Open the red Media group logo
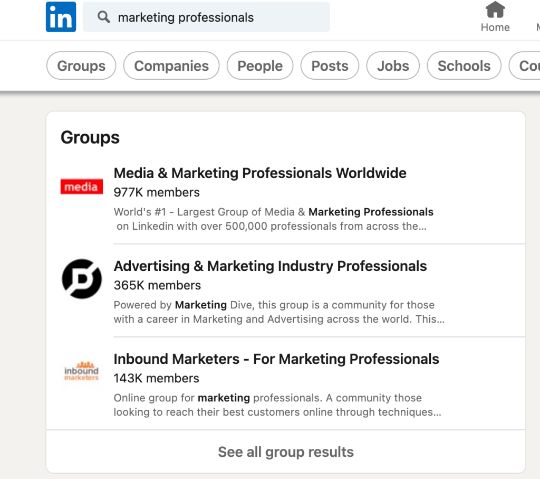The image size is (540, 479). 82,186
